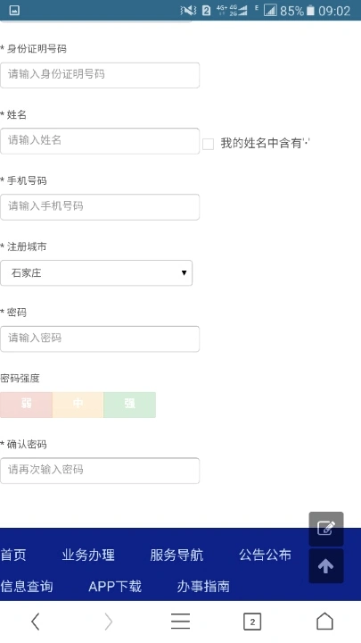
Task: Open 办事指南 link
Action: tap(203, 586)
